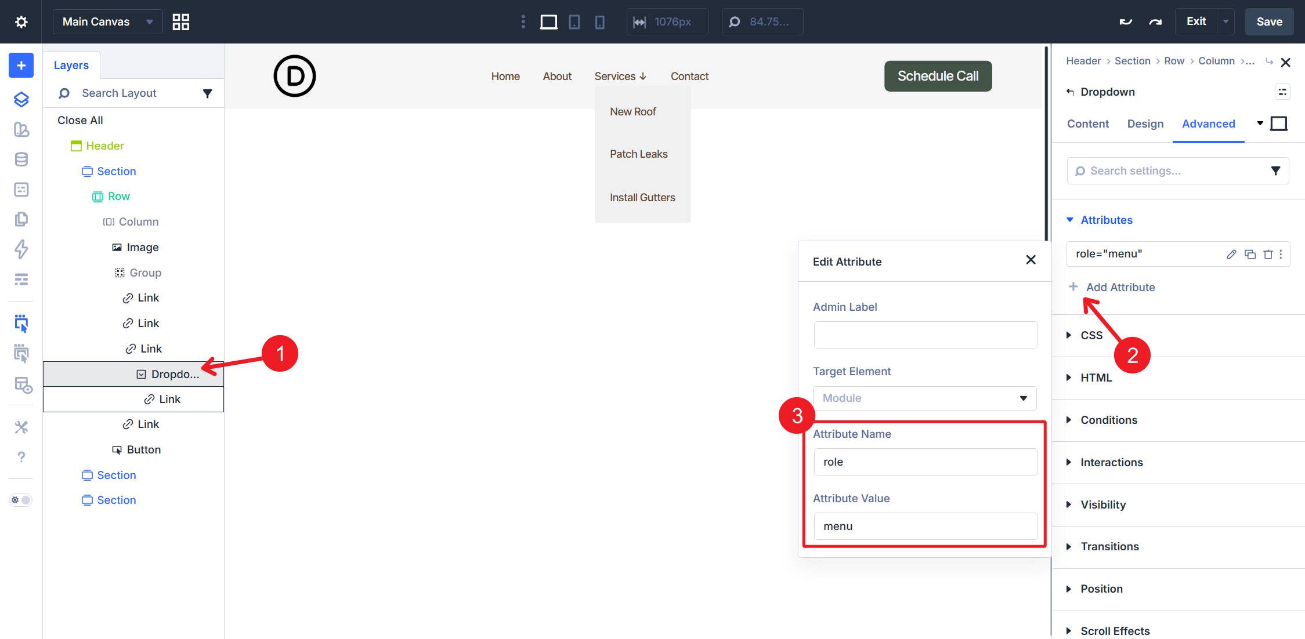Viewport: 1305px width, 639px height.
Task: Open the Divi settings gear in the top-left
Action: point(21,21)
